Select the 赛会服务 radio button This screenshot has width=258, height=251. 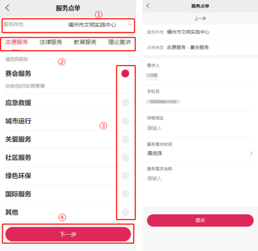[125, 74]
